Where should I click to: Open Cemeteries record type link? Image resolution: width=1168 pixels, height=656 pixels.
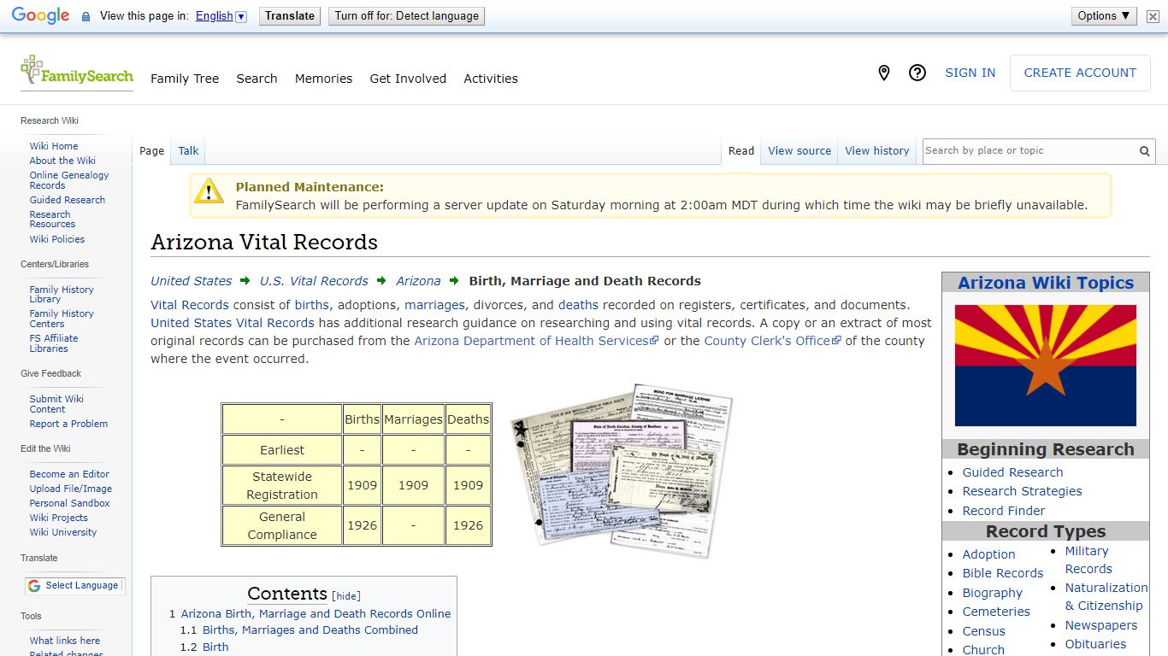point(996,612)
